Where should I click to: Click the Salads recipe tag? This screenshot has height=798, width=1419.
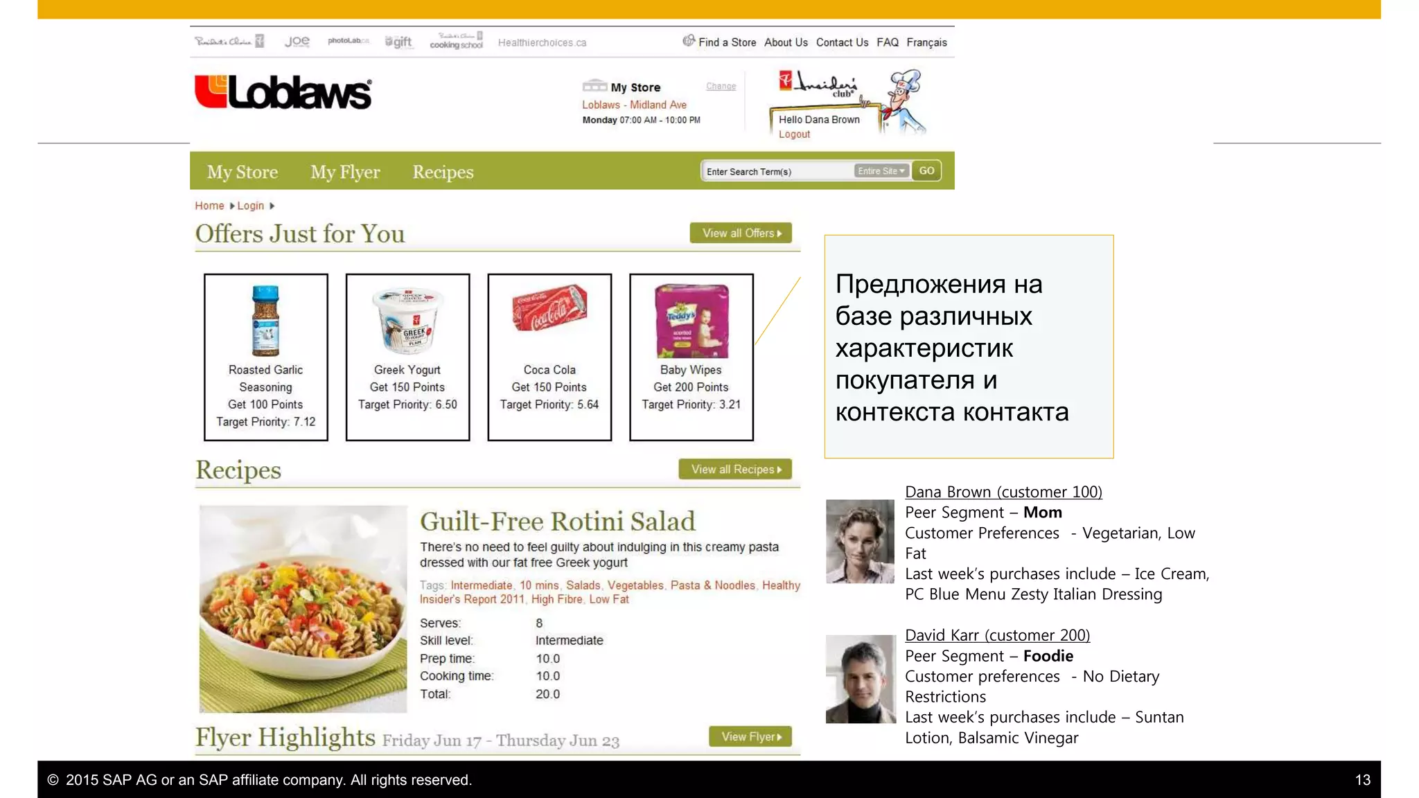583,585
